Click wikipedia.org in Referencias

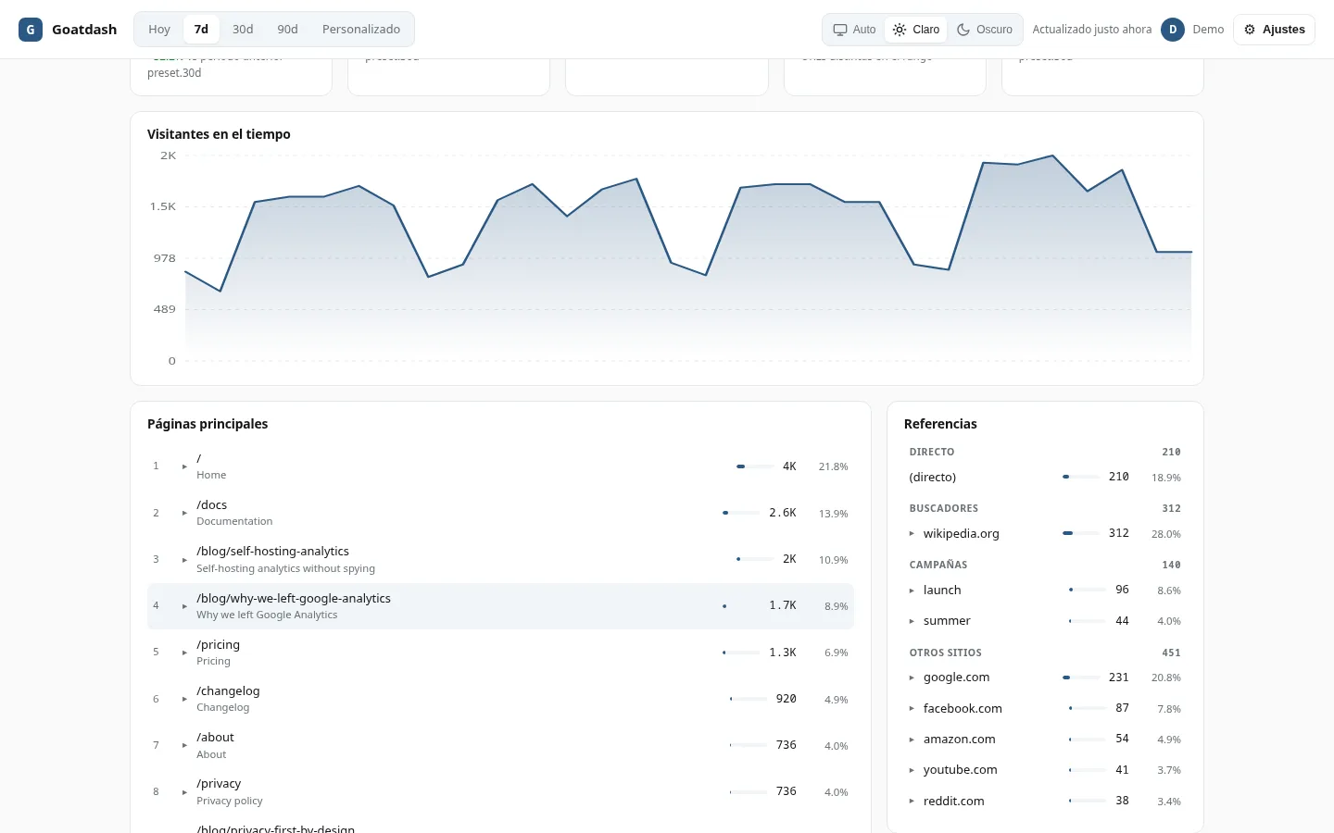click(962, 533)
